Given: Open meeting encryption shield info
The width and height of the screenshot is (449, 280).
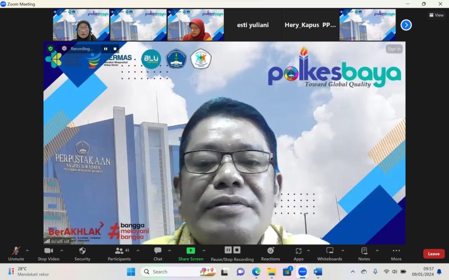Looking at the screenshot, I should click(51, 49).
